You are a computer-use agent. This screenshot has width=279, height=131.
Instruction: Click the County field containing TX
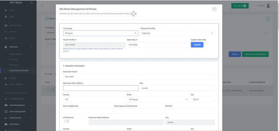click(x=94, y=100)
